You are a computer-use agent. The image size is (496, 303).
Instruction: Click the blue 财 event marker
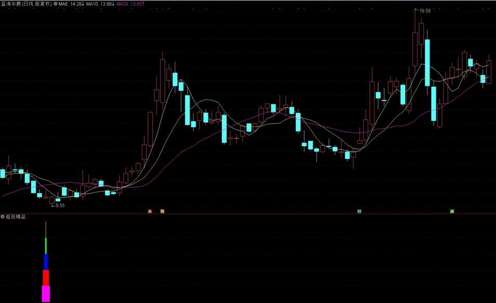point(359,212)
